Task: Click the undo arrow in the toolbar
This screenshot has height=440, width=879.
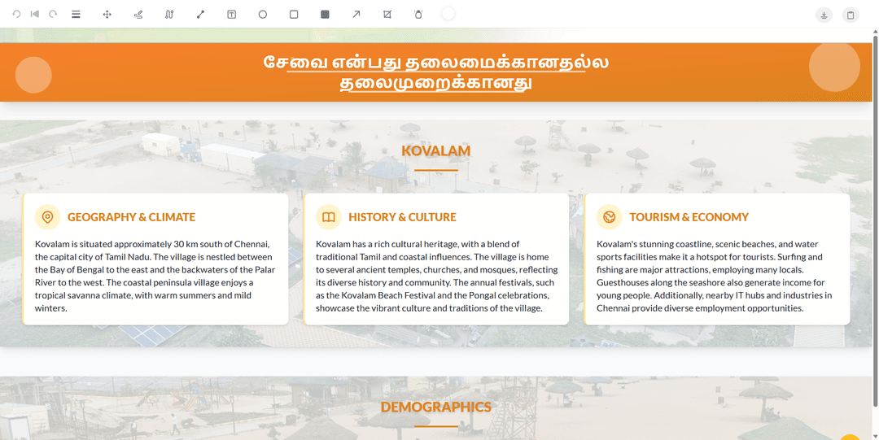Action: pyautogui.click(x=16, y=15)
